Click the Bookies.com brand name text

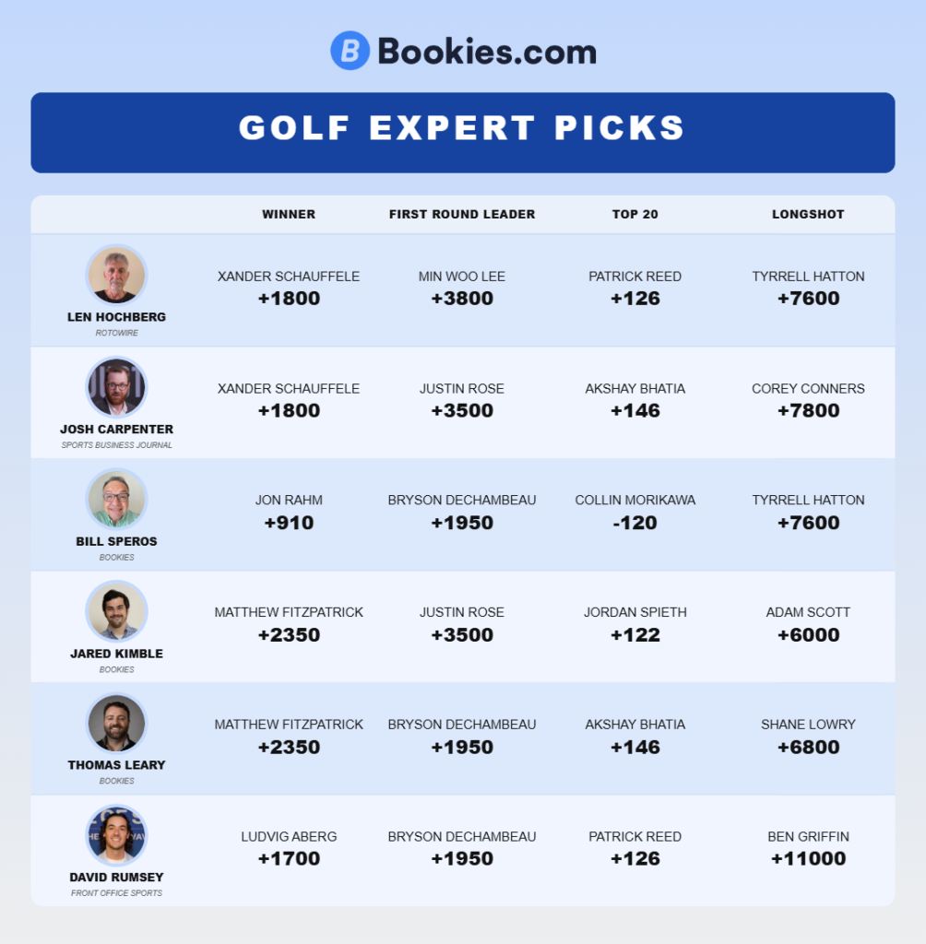tap(486, 52)
